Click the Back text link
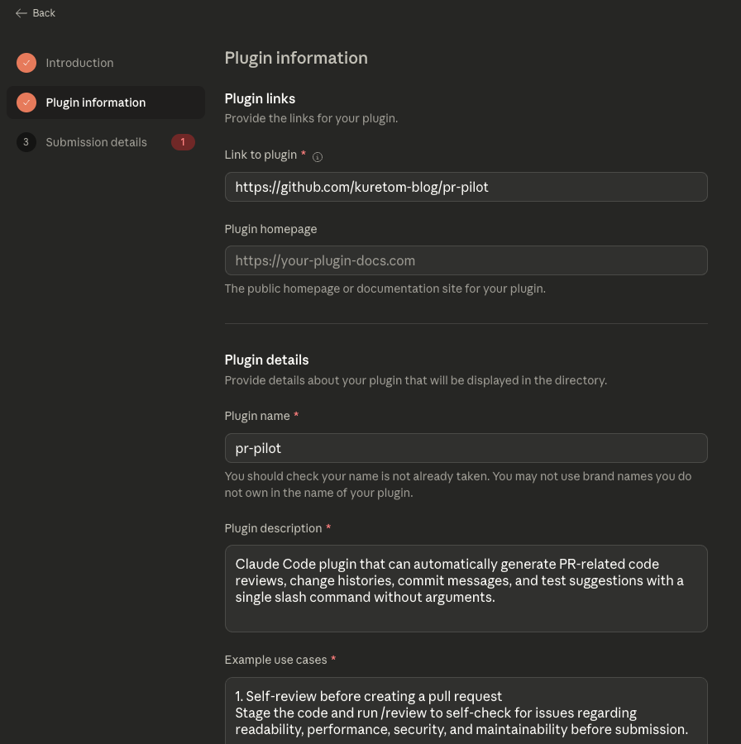Viewport: 741px width, 744px height. (44, 13)
